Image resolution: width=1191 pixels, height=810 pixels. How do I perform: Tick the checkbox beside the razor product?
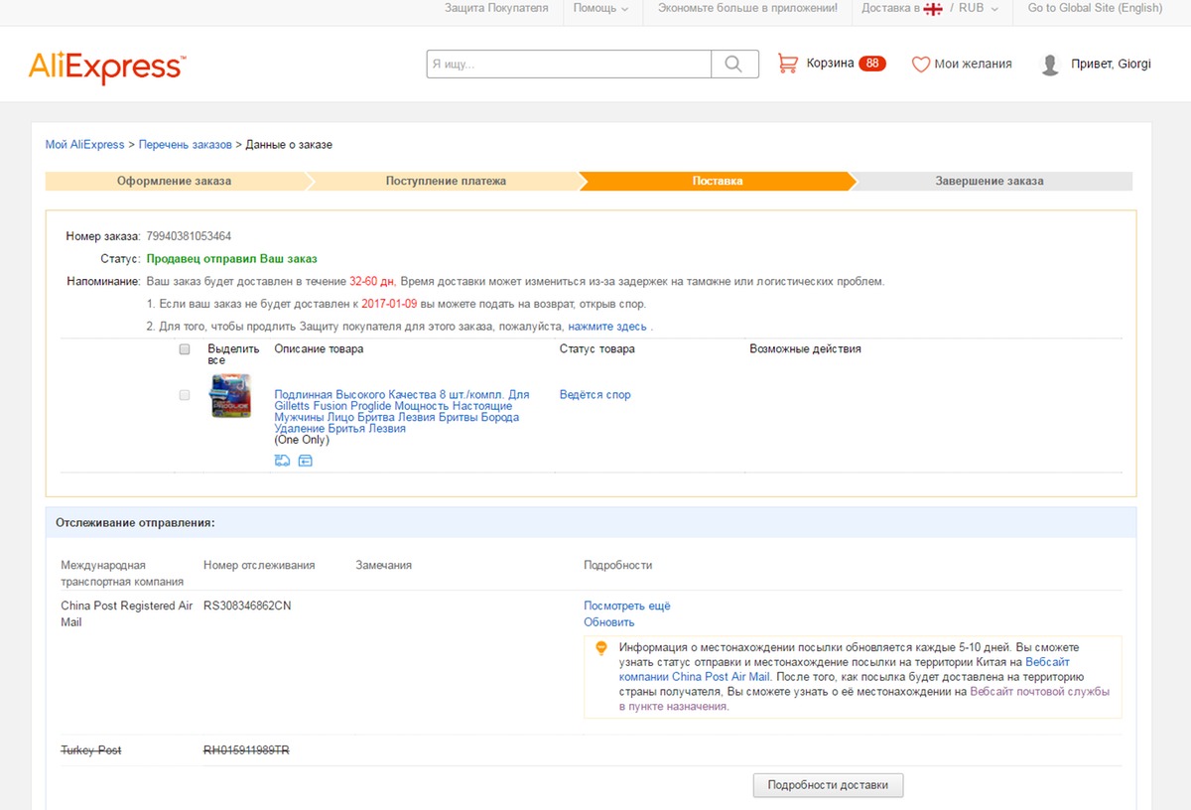pos(185,395)
